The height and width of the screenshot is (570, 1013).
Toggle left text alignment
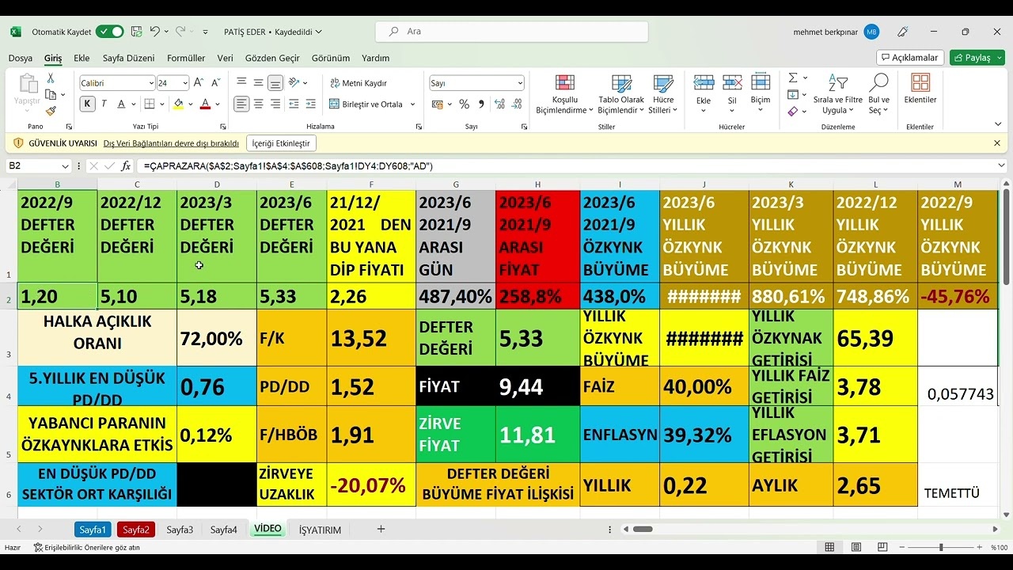(241, 104)
